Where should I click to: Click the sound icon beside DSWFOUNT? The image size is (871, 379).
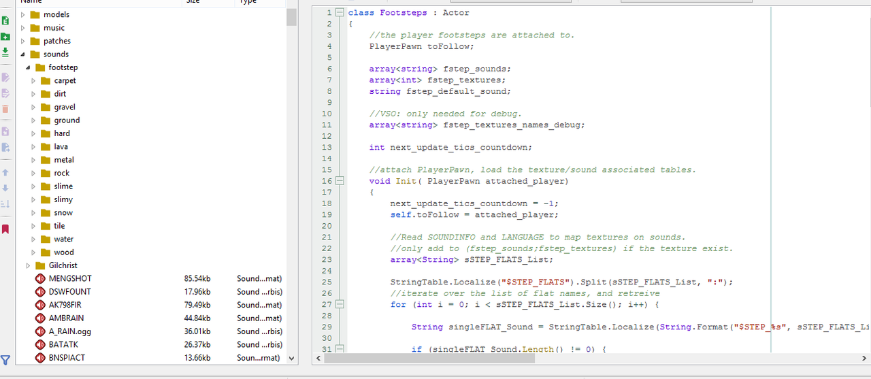tap(40, 291)
